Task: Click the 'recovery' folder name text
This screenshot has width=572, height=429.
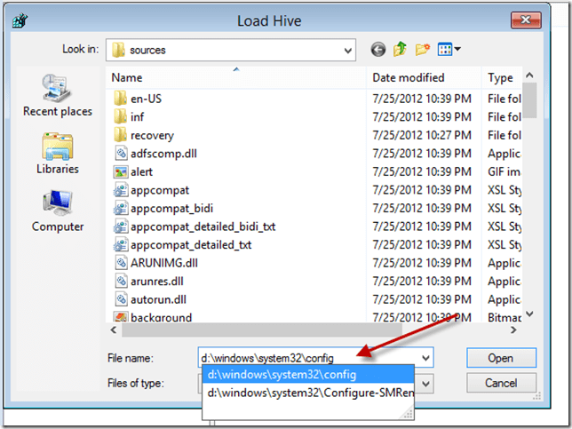Action: pos(152,136)
